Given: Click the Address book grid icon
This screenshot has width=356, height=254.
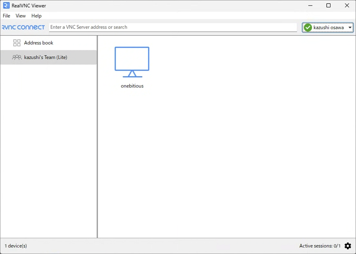Looking at the screenshot, I should pyautogui.click(x=17, y=43).
